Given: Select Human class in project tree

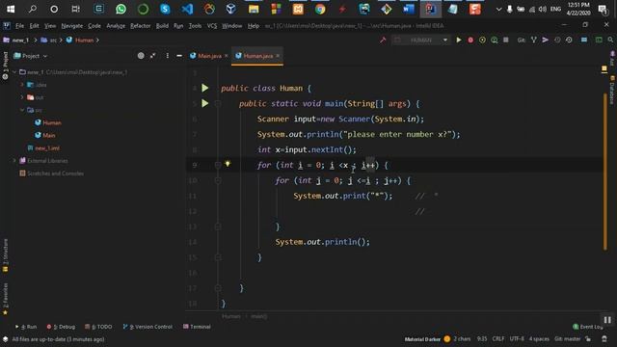Looking at the screenshot, I should (x=48, y=122).
